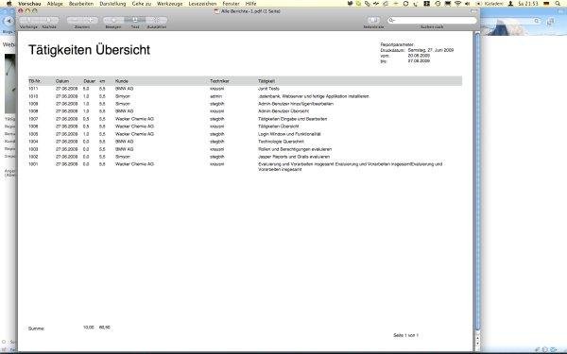Click the toolbar toggle pill in the title bar
567x354 pixels.
[473, 11]
